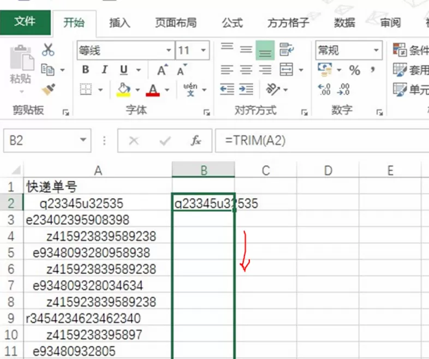This screenshot has height=359, width=429.
Task: Open font size dropdown 11
Action: pyautogui.click(x=203, y=50)
